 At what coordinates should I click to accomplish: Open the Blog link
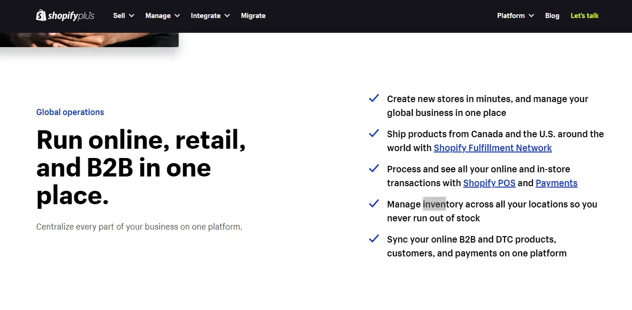coord(552,16)
